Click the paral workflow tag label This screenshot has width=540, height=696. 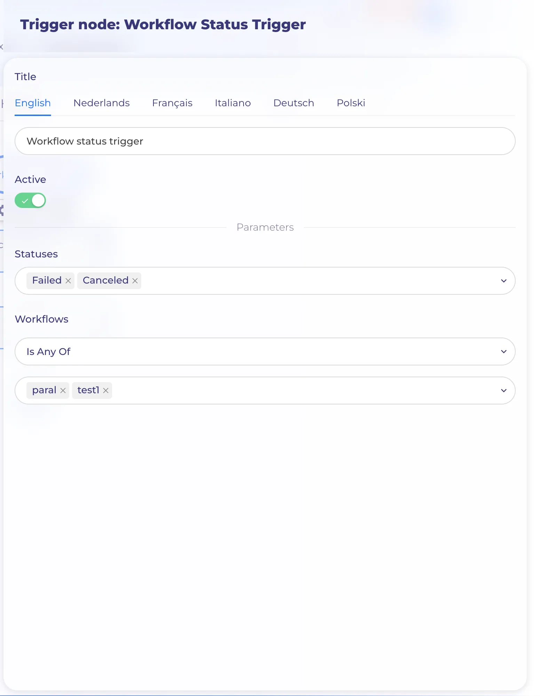click(44, 390)
